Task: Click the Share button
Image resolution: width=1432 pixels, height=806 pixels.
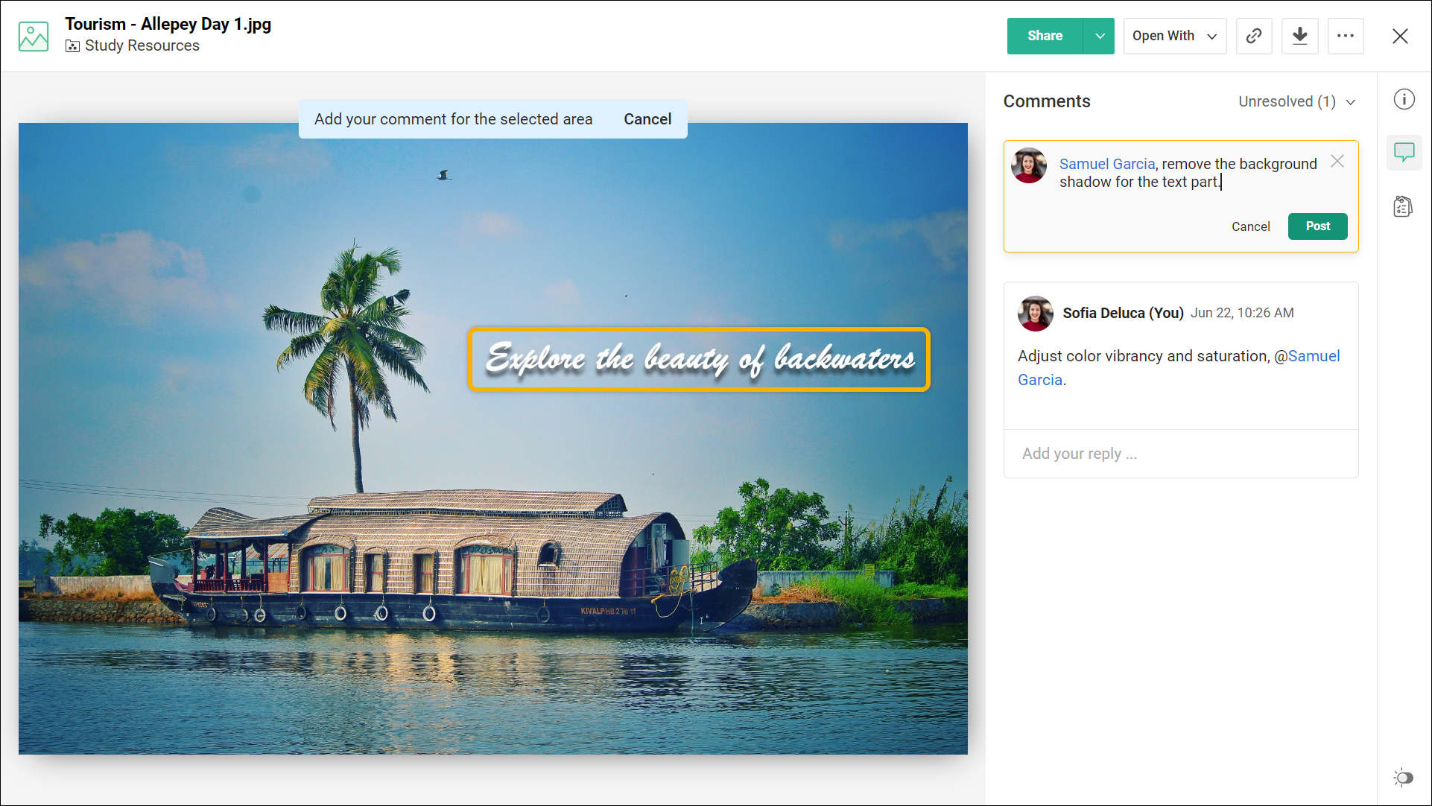Action: click(x=1045, y=36)
